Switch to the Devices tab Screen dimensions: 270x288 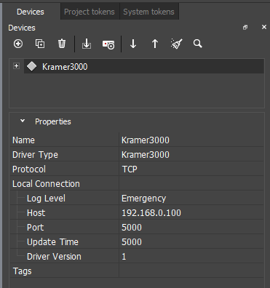[31, 12]
